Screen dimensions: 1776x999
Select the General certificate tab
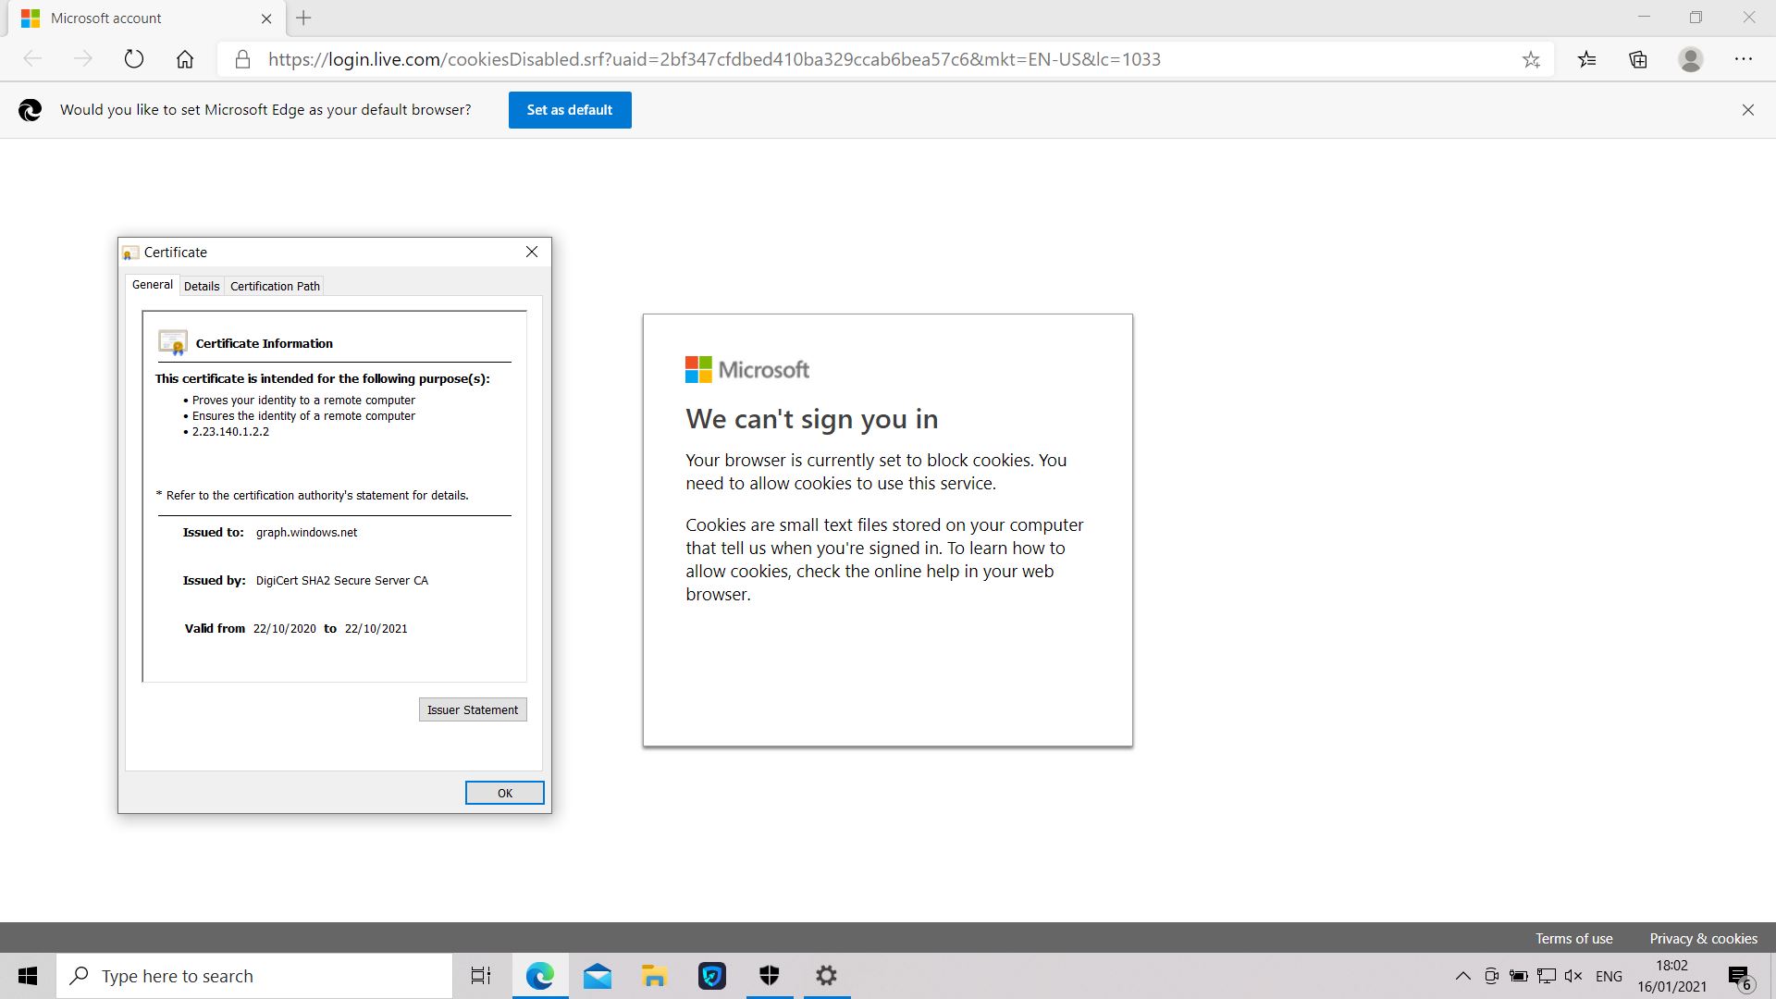pos(152,285)
